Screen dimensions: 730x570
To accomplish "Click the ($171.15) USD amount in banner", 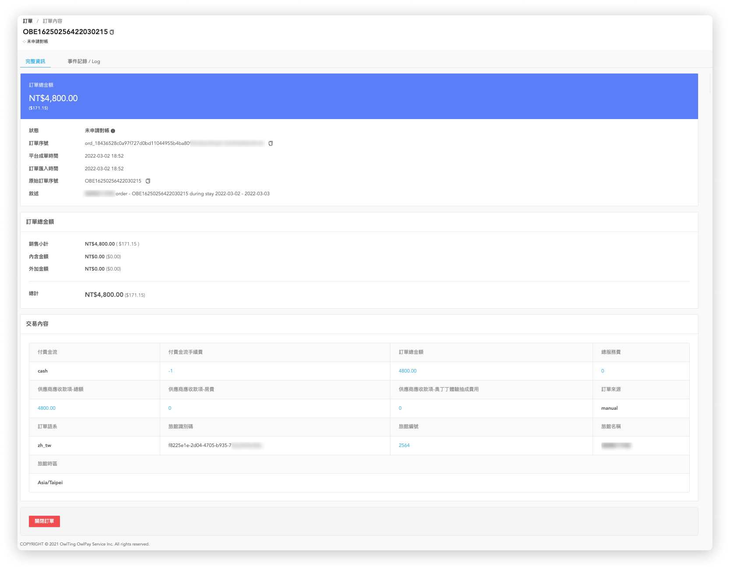I will click(x=39, y=108).
